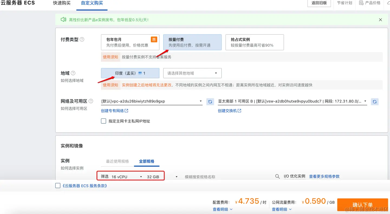The height and width of the screenshot is (214, 390).
Task: Refresh the vSwitch list
Action: click(375, 102)
